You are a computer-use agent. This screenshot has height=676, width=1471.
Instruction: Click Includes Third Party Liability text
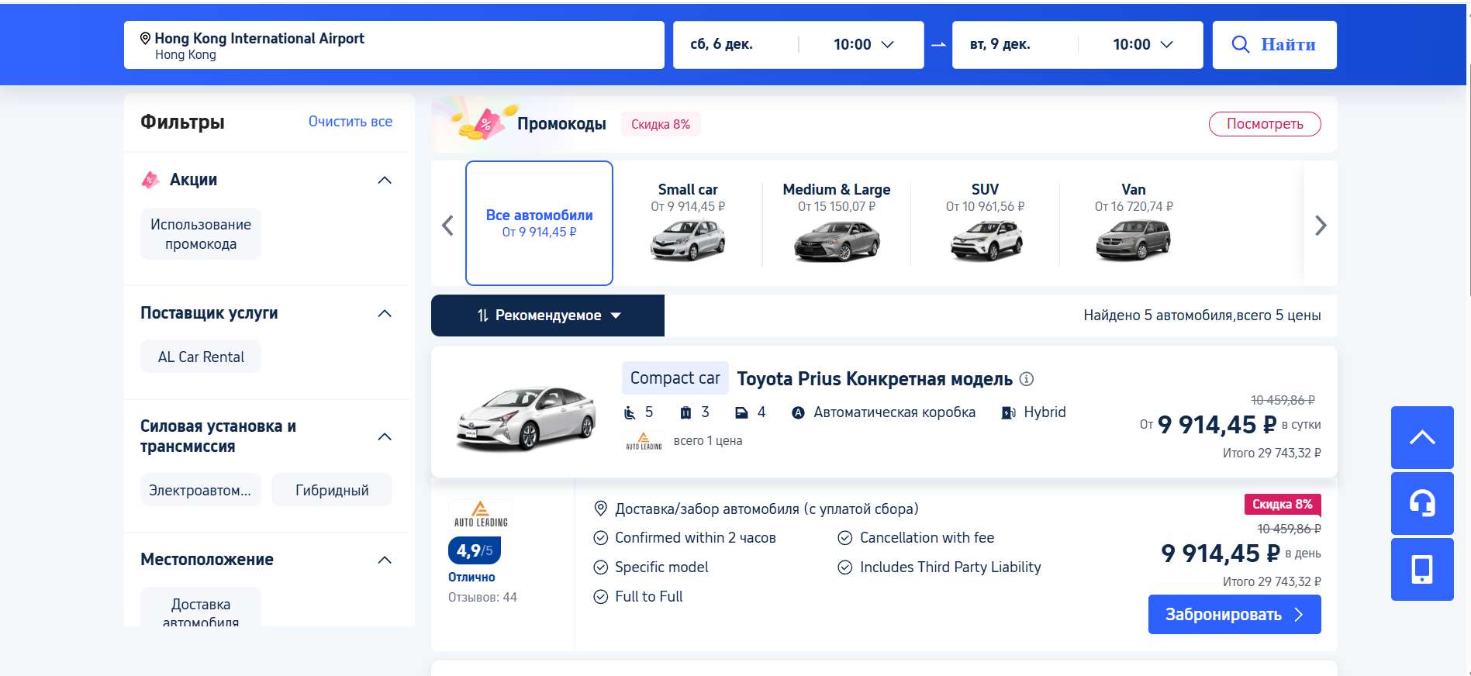[951, 567]
